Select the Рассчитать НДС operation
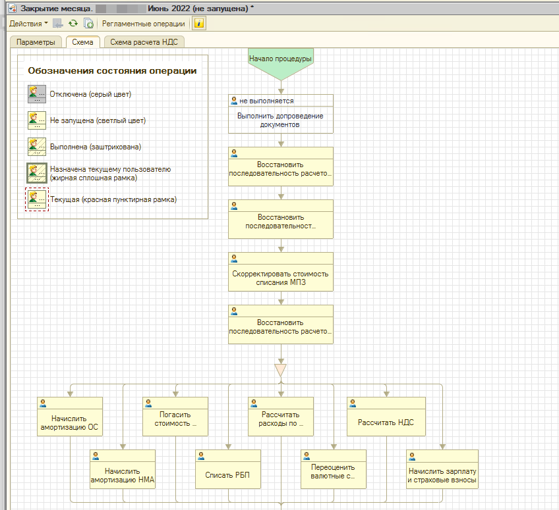Screen dimensions: 559x510 coord(386,422)
